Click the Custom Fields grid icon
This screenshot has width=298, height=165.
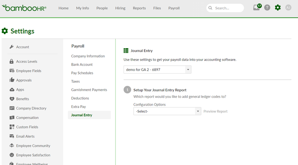[x=12, y=127]
